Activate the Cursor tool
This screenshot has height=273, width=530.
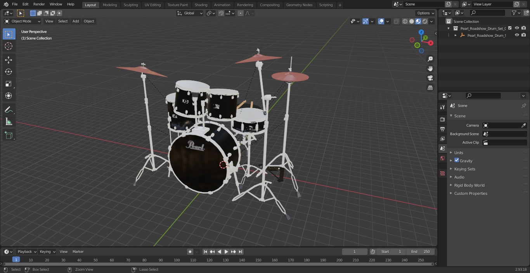[x=9, y=46]
